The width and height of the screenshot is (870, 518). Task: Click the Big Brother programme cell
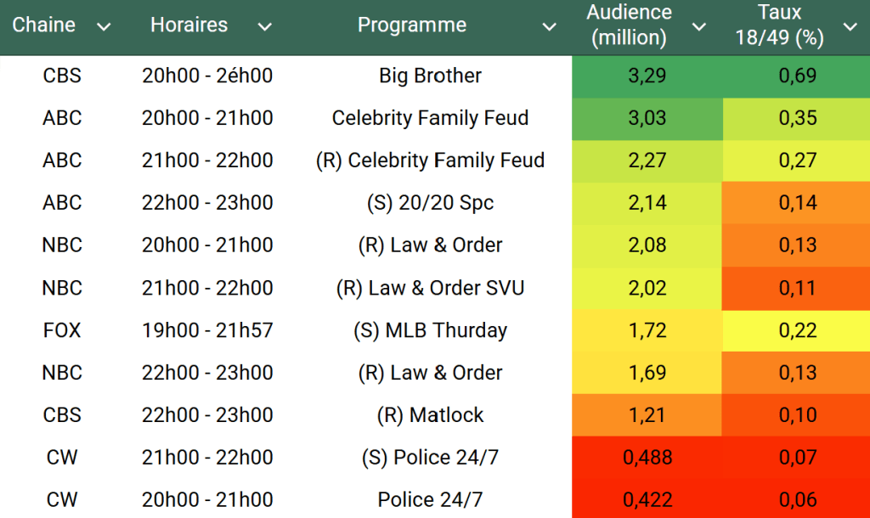pos(430,76)
